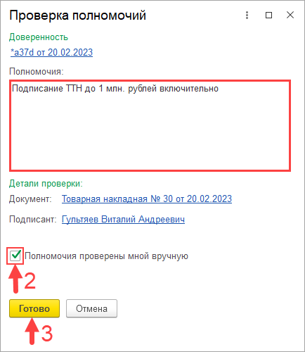Screen dimensions: 305x352
Task: Open document Товарная накладная № 30
Action: click(x=147, y=199)
